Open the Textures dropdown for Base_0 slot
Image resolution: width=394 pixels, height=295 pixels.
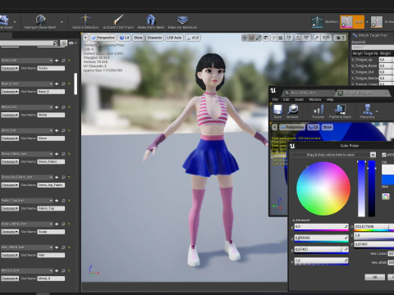tap(10, 92)
